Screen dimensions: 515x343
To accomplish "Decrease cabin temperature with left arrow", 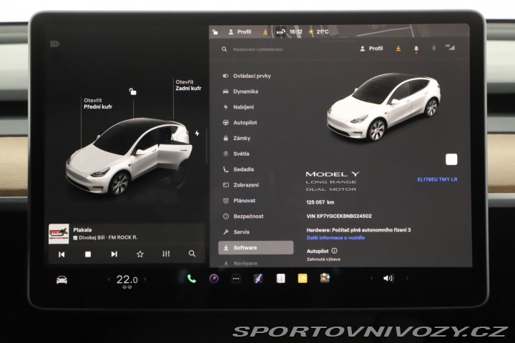I will click(x=109, y=279).
